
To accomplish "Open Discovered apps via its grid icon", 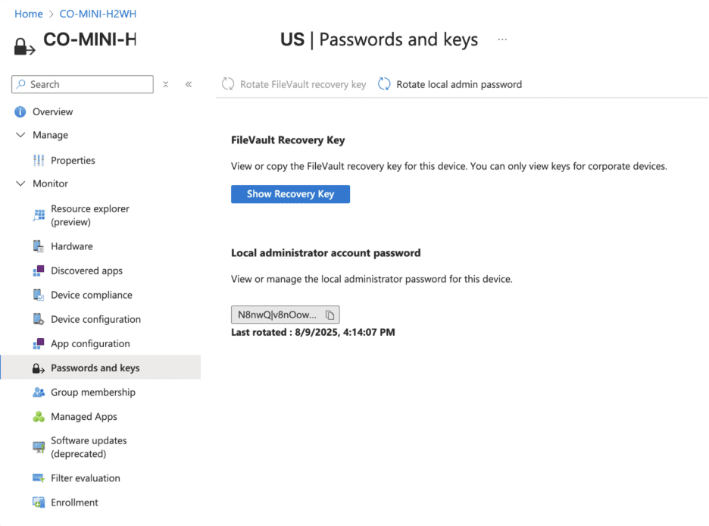I will 37,270.
